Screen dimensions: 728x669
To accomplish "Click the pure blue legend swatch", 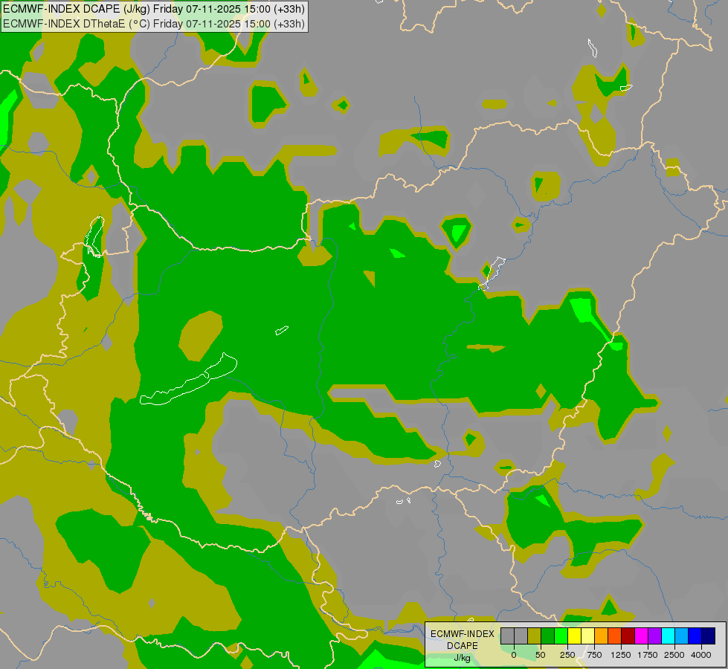I will (695, 636).
